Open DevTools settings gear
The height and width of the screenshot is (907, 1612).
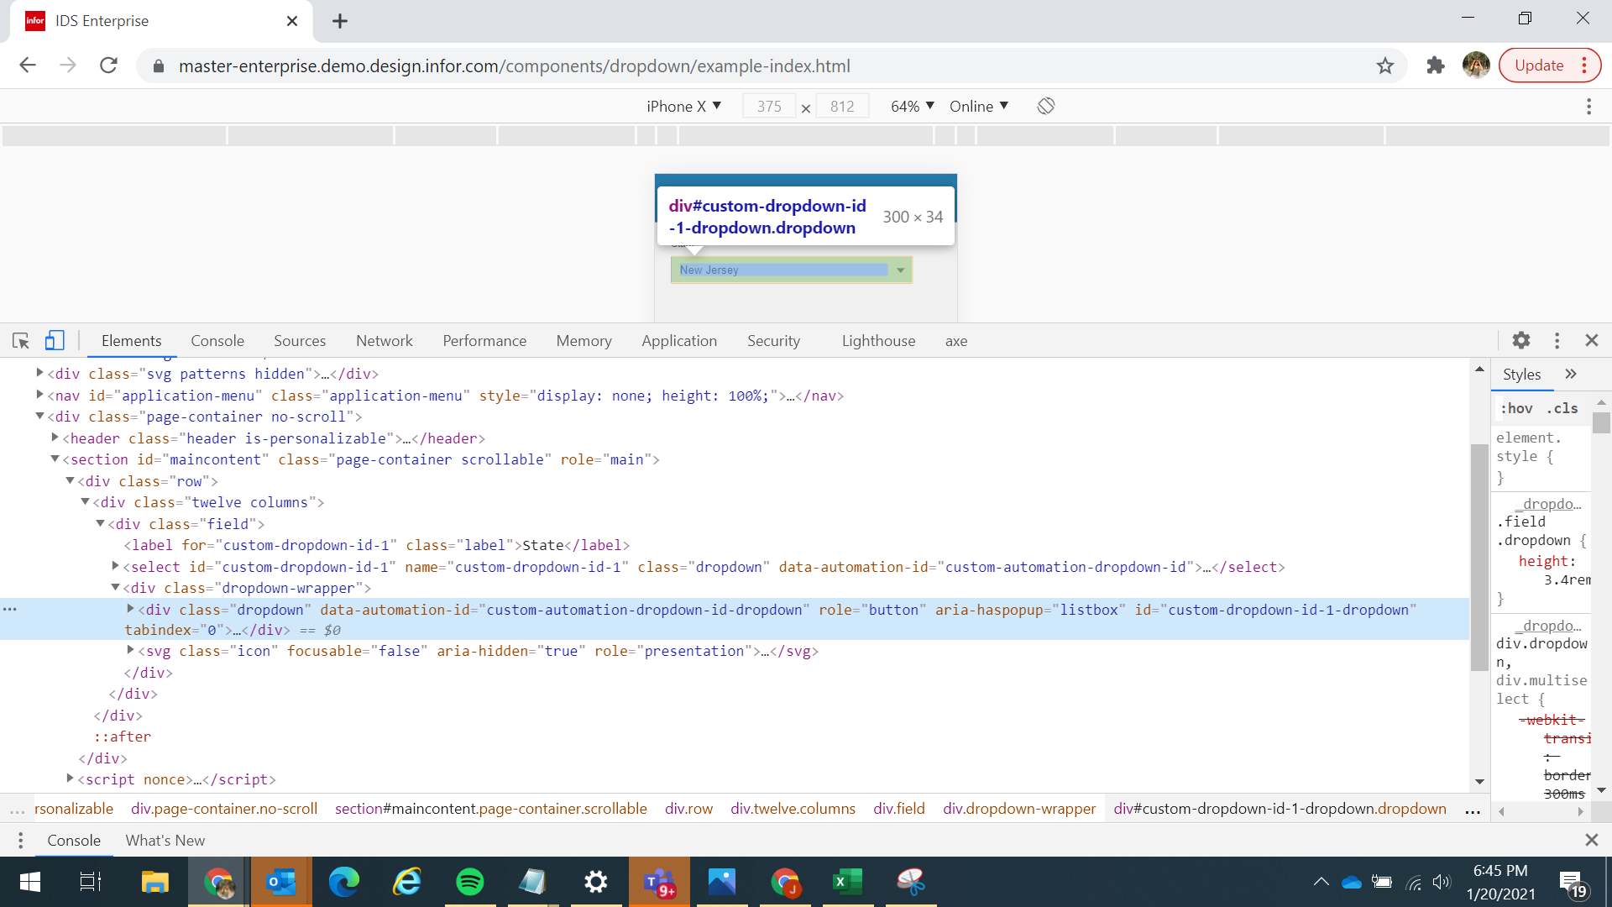[x=1520, y=340]
